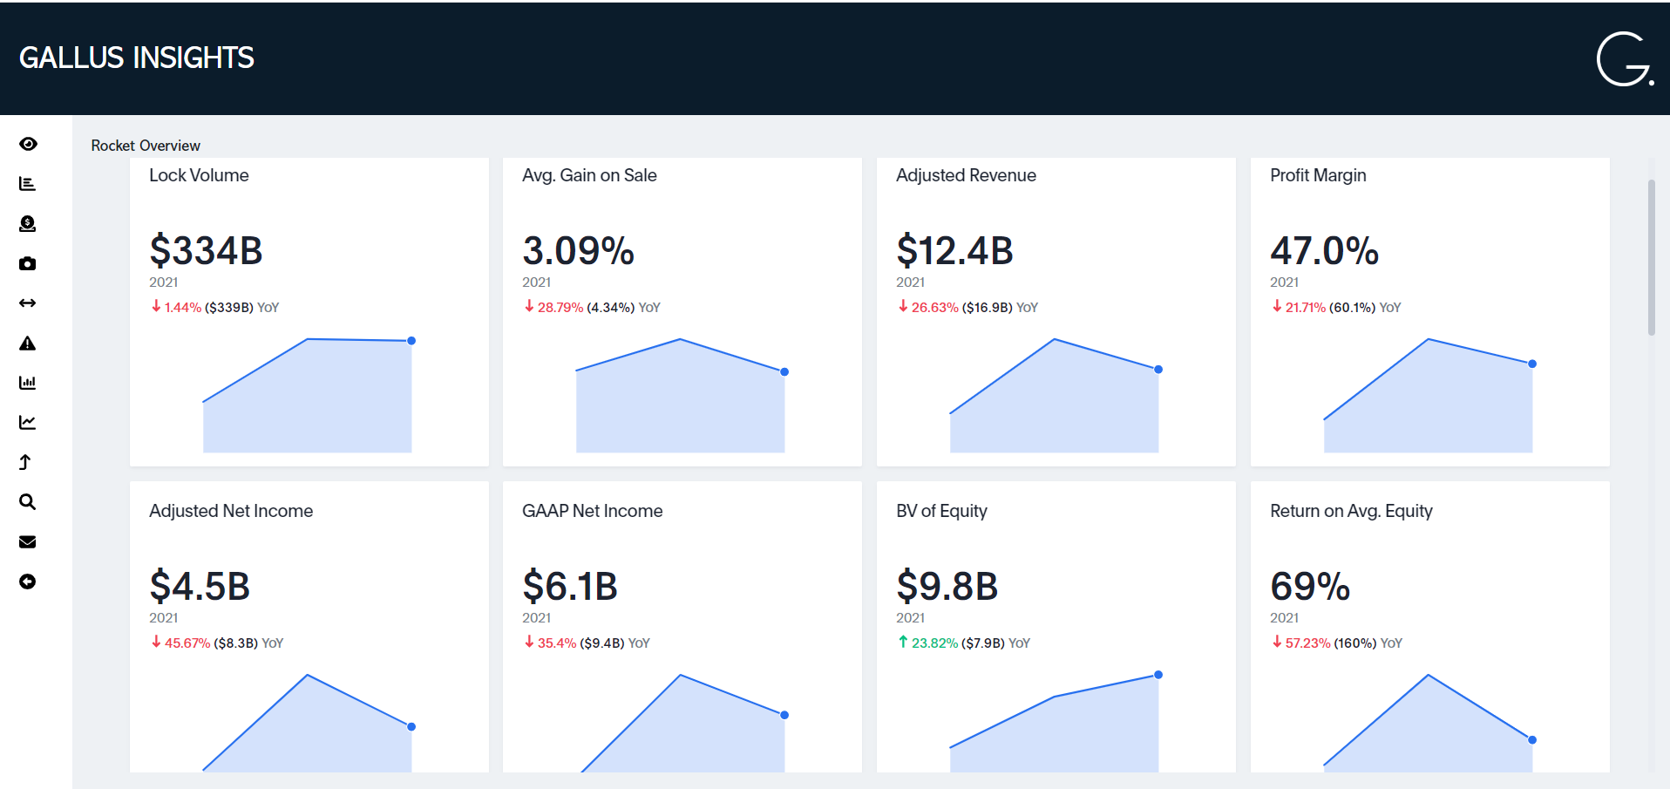The image size is (1670, 789).
Task: Click the left-right arrows sidebar icon
Action: click(x=28, y=303)
